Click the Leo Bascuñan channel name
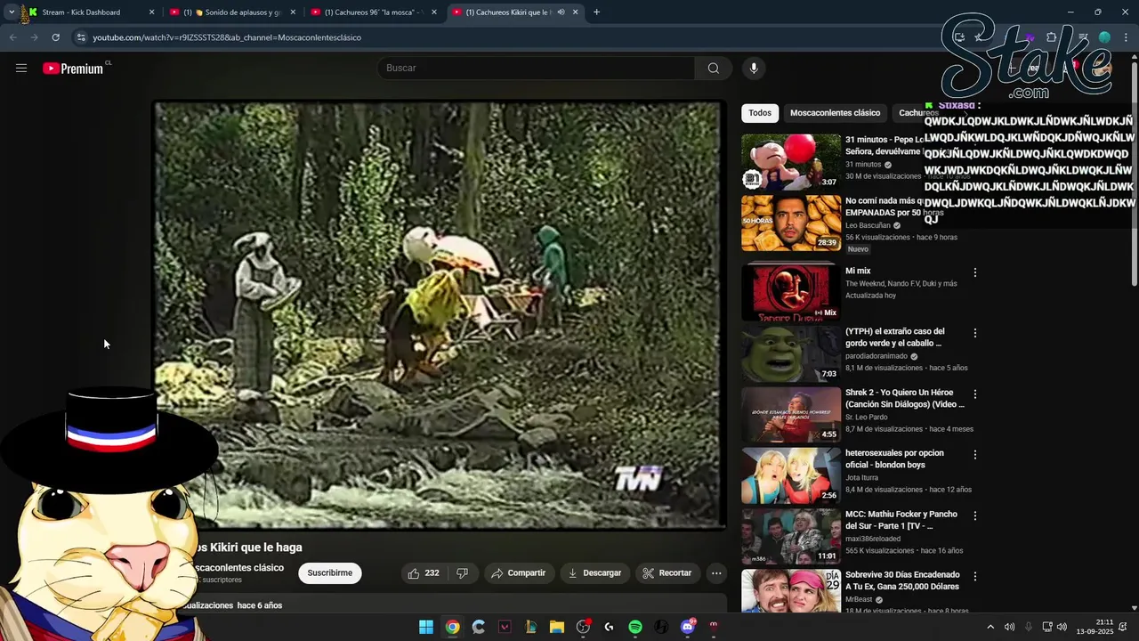Image resolution: width=1139 pixels, height=641 pixels. coord(868,226)
